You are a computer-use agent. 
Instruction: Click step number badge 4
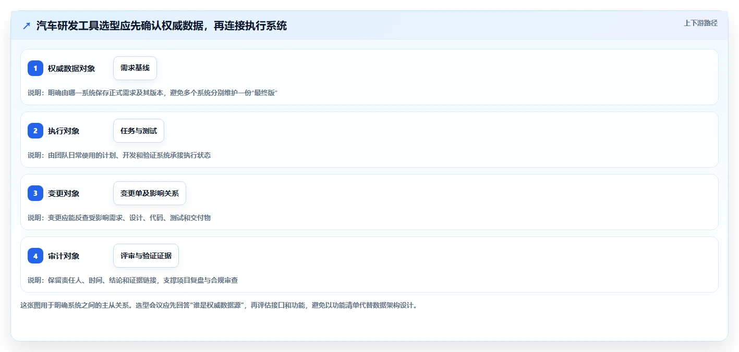click(35, 256)
